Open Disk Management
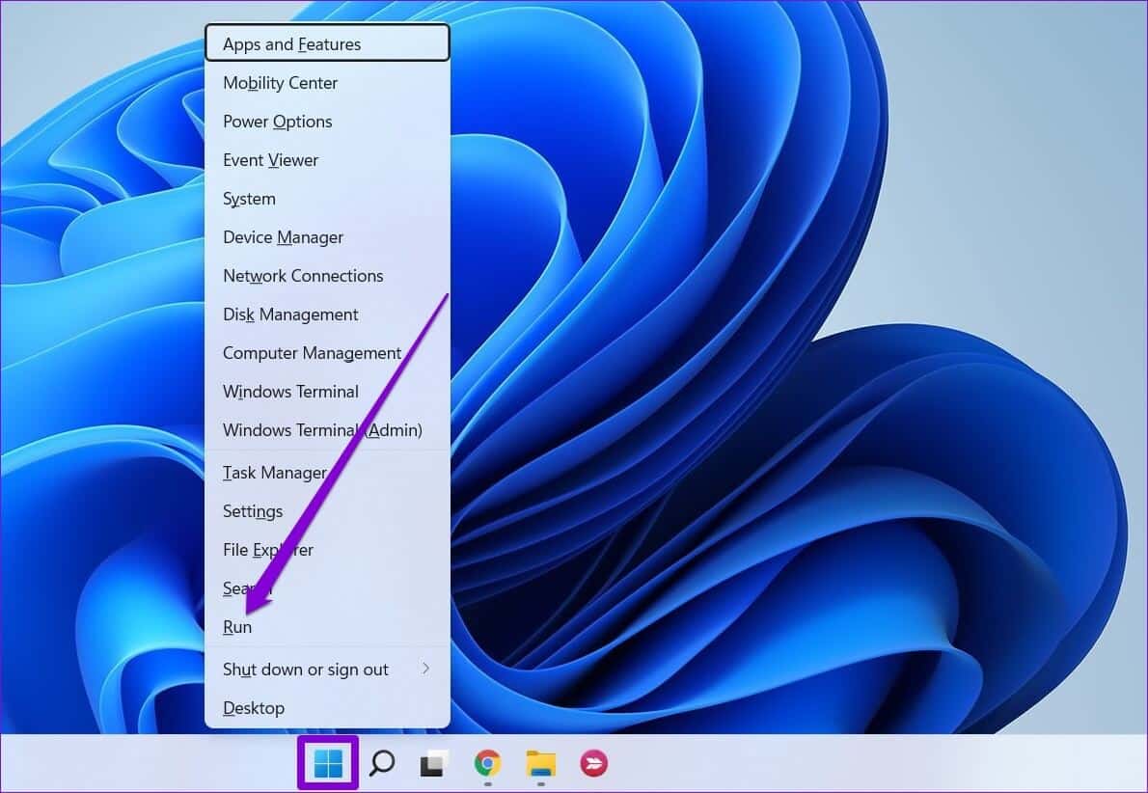Screen dimensions: 1148x793 tap(289, 314)
